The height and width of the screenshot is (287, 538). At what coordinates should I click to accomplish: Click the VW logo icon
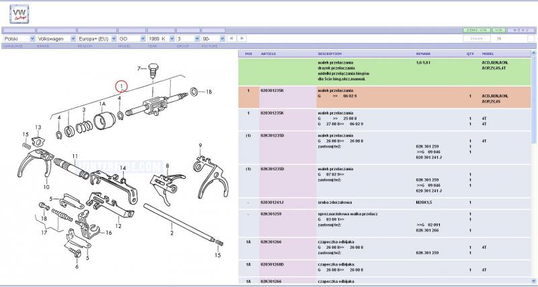[x=20, y=14]
